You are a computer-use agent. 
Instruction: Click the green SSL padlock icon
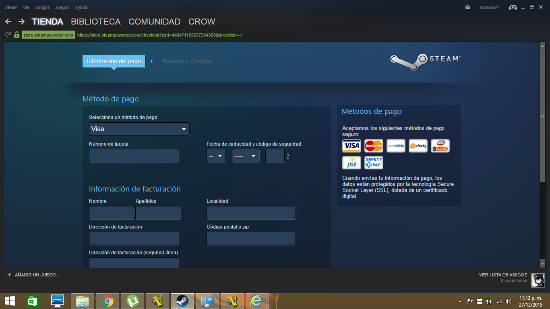point(17,35)
